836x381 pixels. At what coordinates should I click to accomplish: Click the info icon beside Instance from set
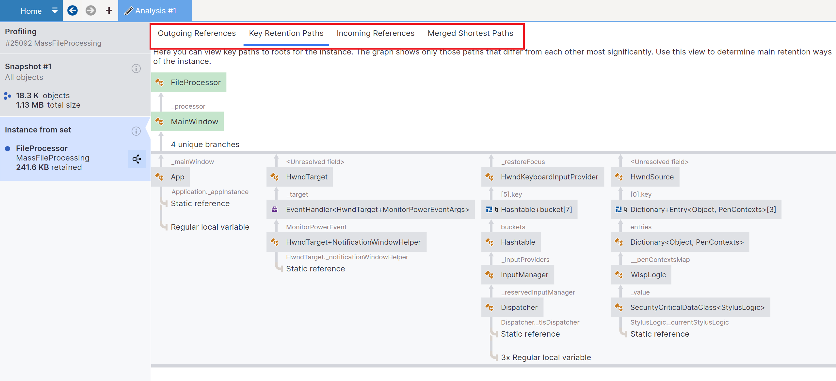136,131
